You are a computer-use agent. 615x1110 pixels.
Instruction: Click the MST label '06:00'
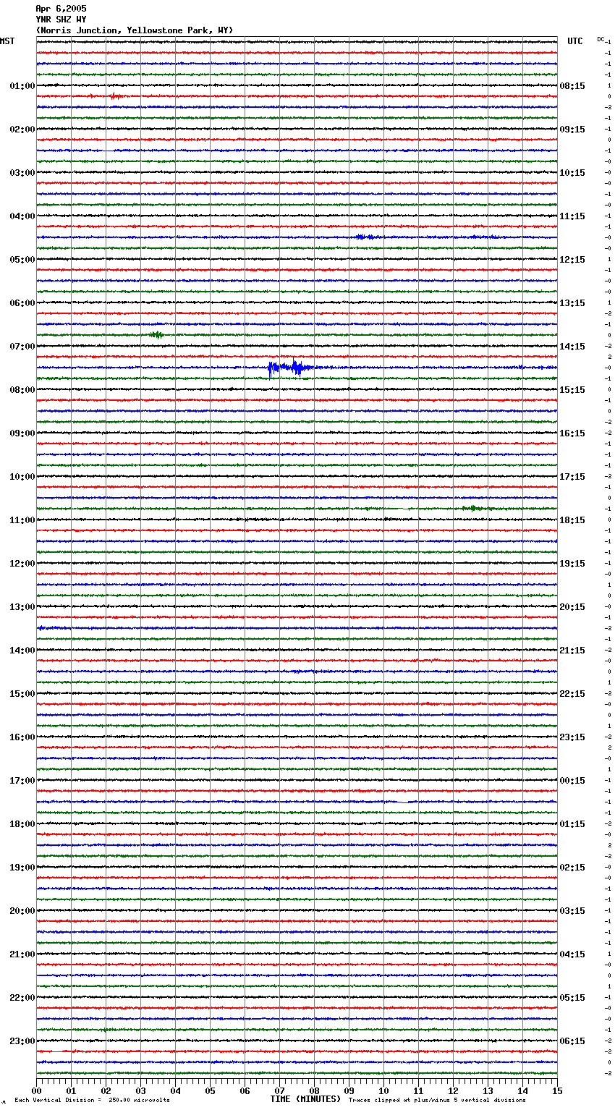[x=22, y=303]
